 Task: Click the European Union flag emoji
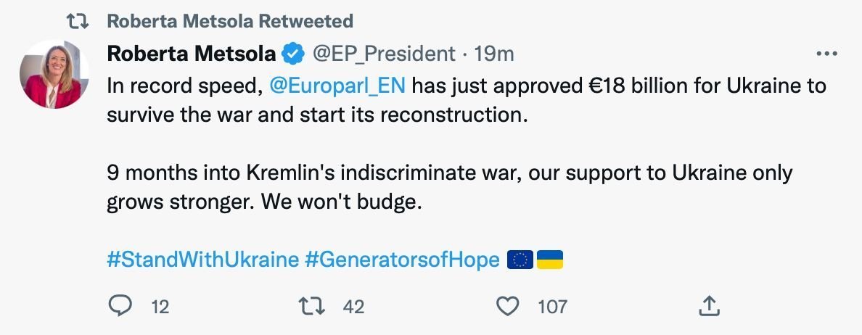point(520,260)
